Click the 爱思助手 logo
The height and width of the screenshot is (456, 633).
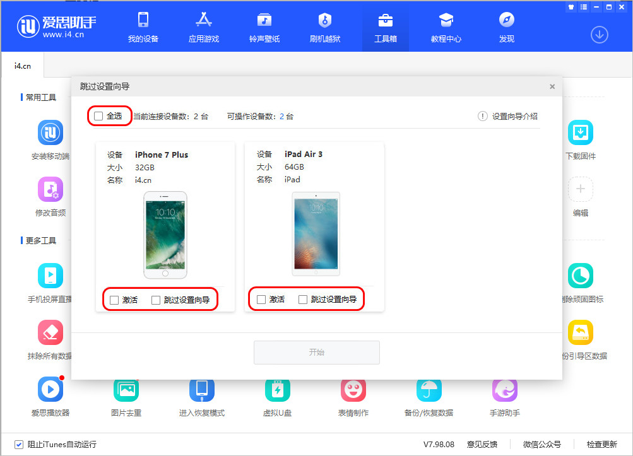coord(57,26)
